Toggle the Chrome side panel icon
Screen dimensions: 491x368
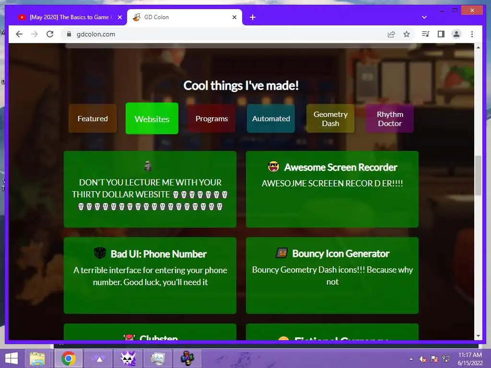441,34
